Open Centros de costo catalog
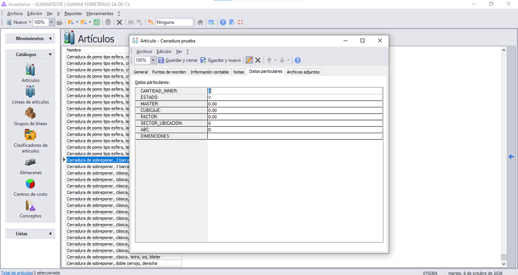The height and width of the screenshot is (275, 518). coord(30,187)
